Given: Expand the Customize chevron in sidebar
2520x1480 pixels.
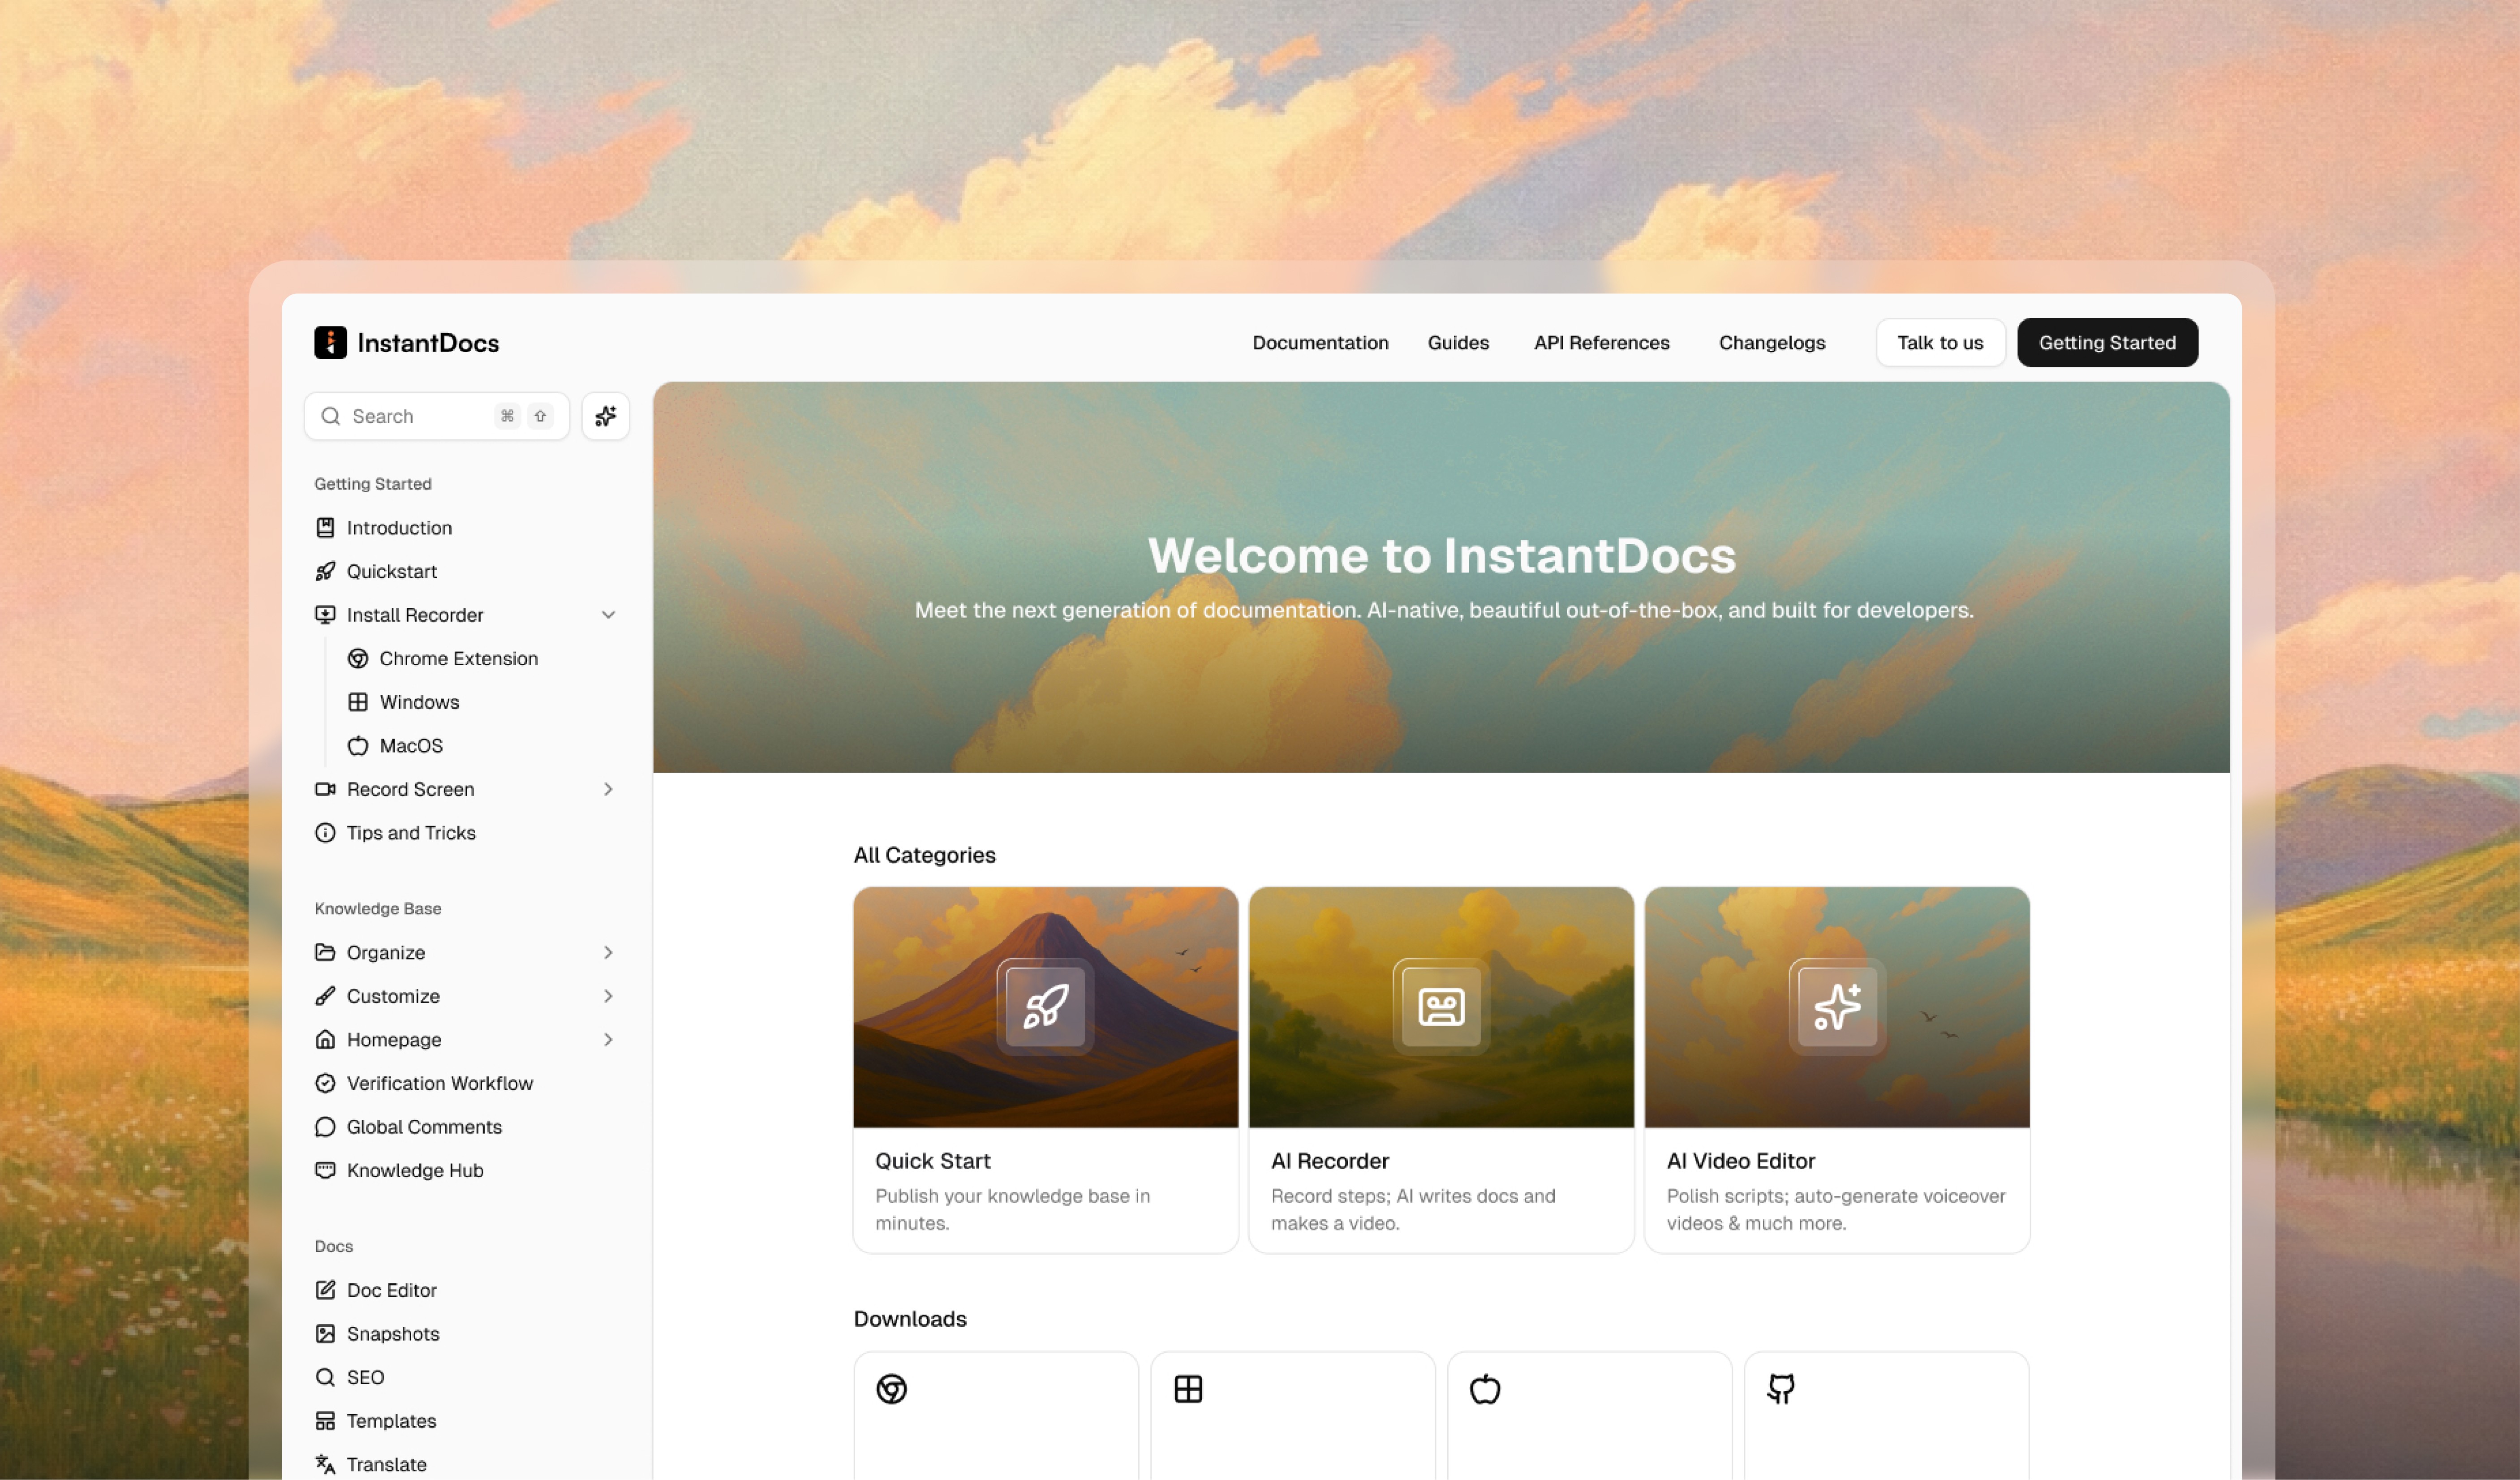Looking at the screenshot, I should [608, 996].
